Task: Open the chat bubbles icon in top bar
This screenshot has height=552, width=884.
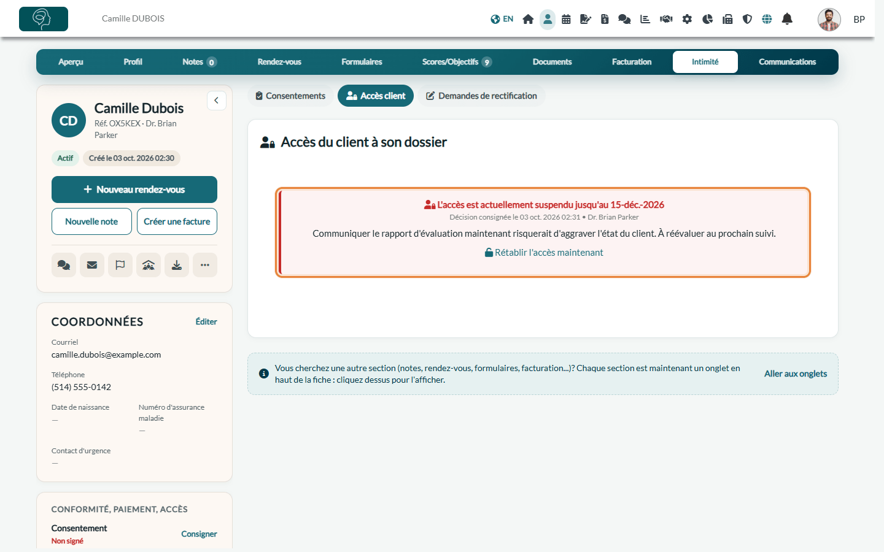Action: pos(624,19)
